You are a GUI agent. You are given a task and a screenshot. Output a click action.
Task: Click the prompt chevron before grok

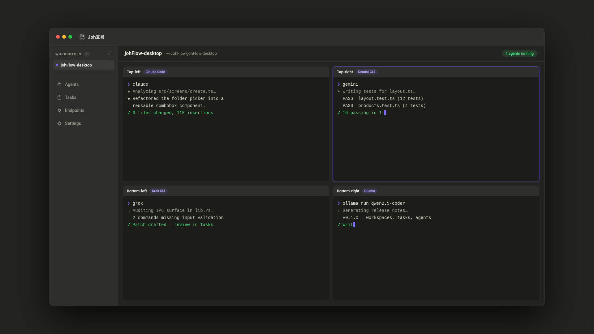coord(129,203)
